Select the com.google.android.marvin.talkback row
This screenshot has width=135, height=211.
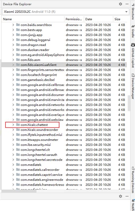pos(64,100)
